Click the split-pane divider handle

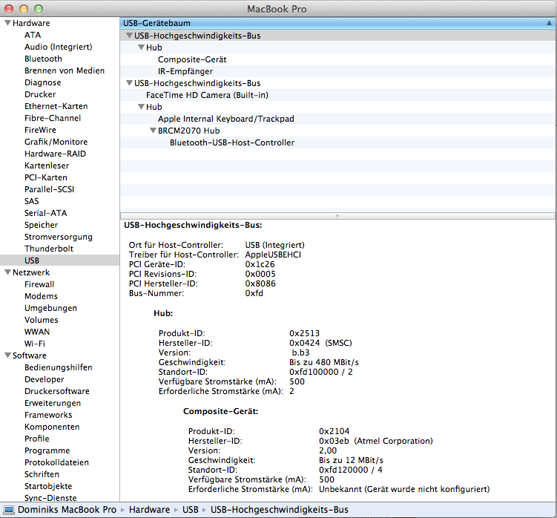point(337,216)
